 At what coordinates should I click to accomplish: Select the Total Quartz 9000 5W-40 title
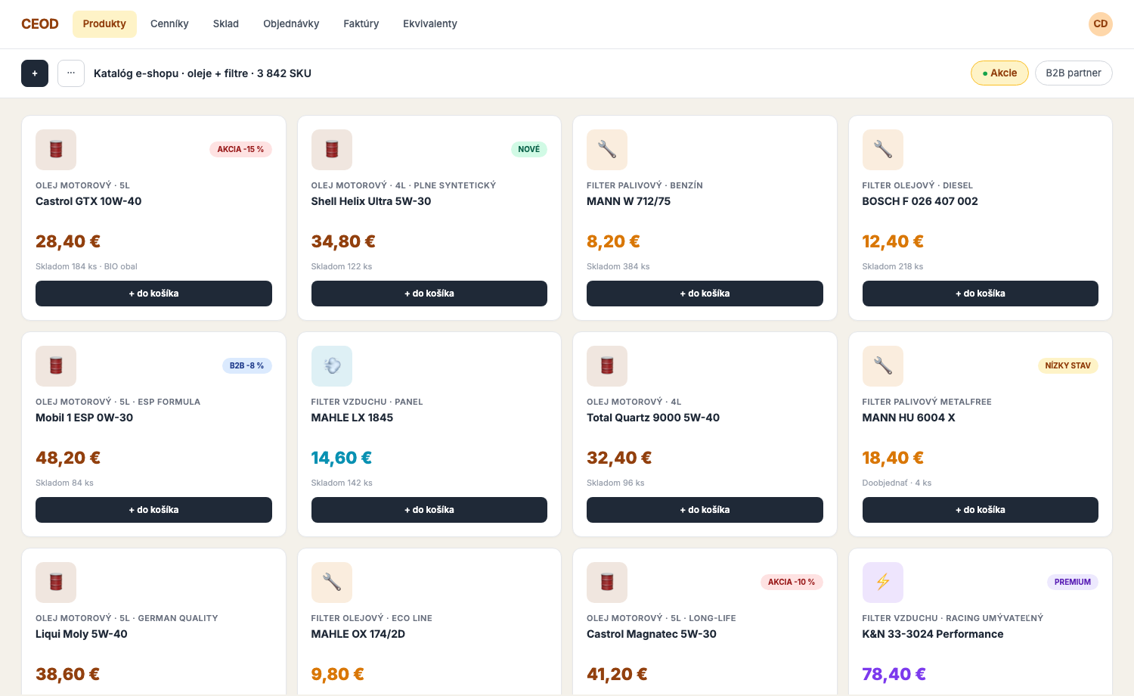(x=653, y=418)
